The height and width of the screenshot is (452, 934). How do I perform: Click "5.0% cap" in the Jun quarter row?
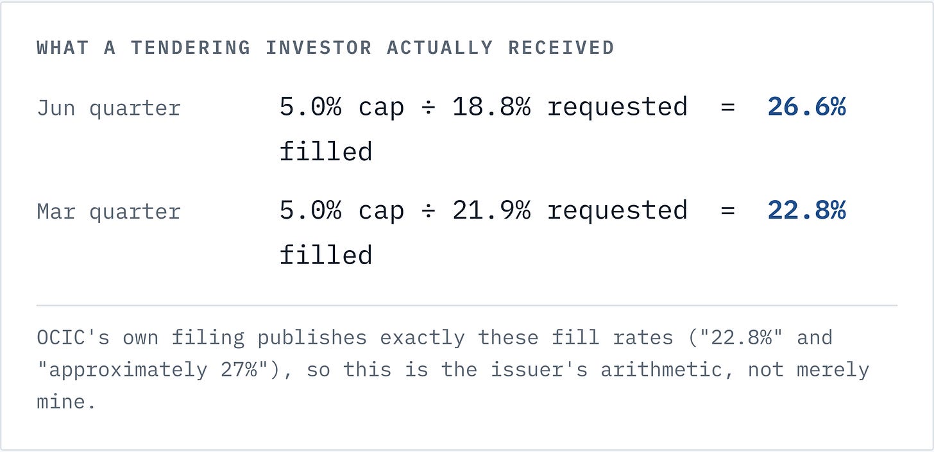pyautogui.click(x=342, y=107)
